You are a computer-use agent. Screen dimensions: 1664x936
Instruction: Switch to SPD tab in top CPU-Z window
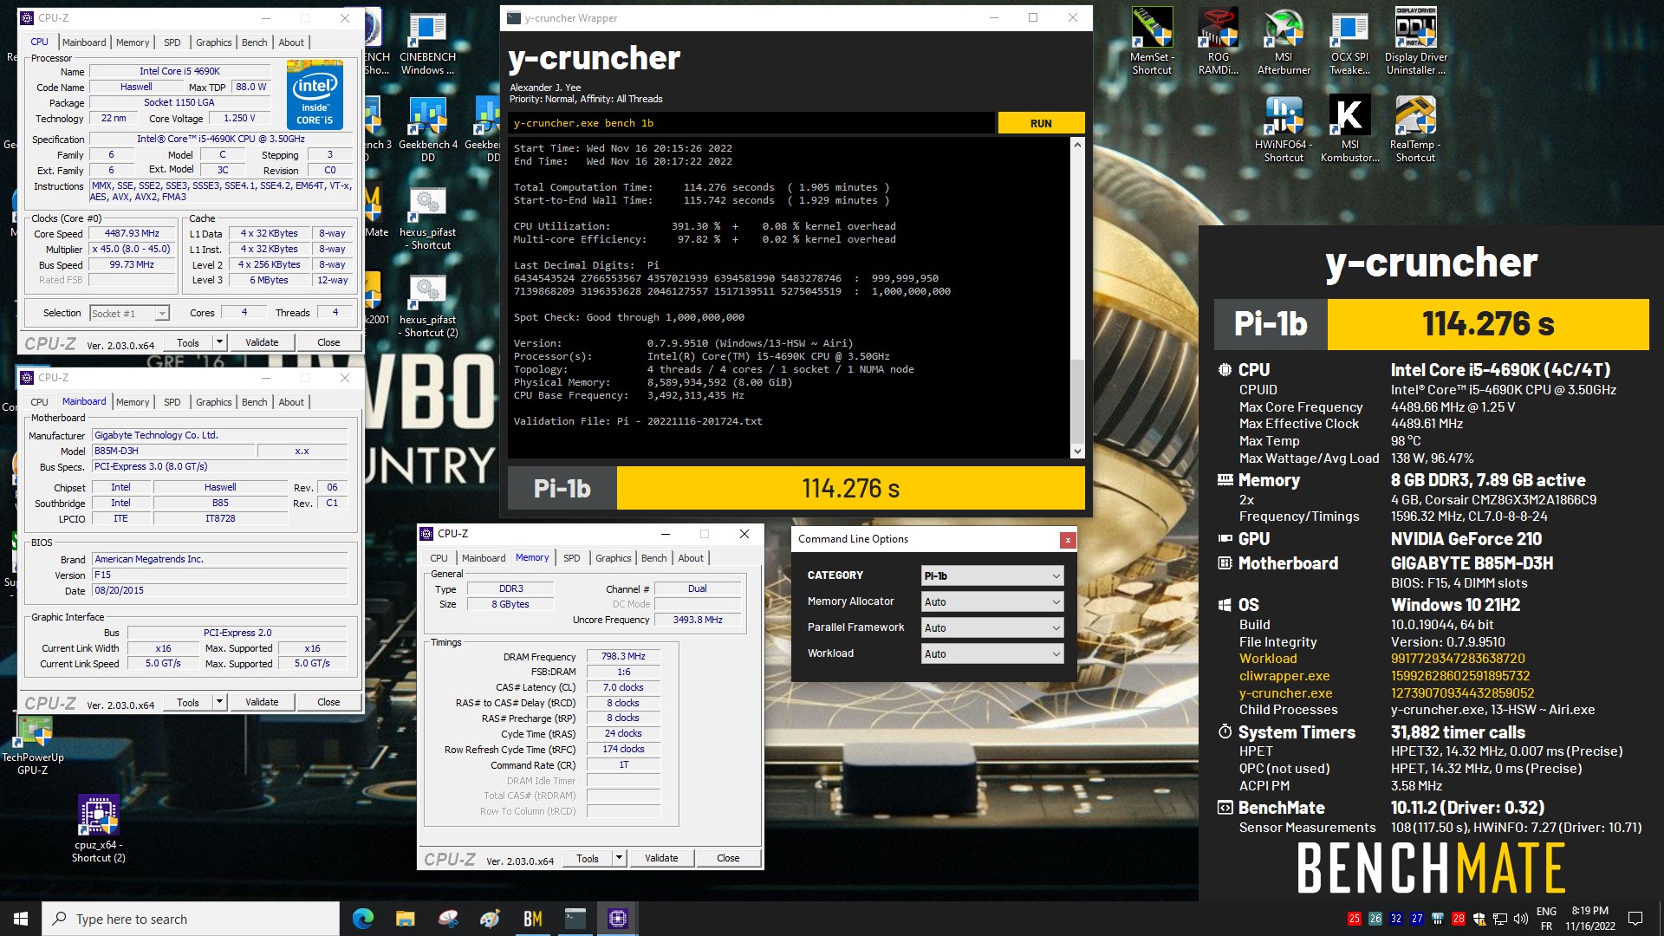click(172, 42)
